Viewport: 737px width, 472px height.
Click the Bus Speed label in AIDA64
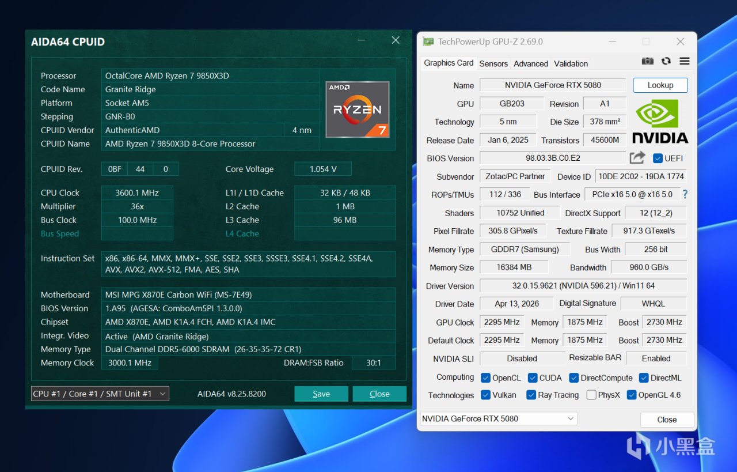pyautogui.click(x=60, y=234)
